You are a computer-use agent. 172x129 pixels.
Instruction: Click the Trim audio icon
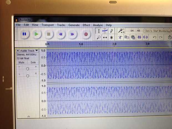139,37
